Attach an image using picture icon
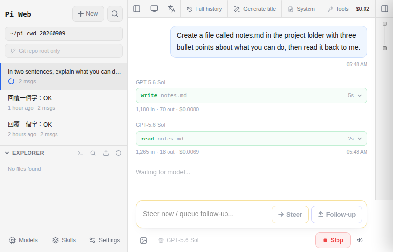 143,240
